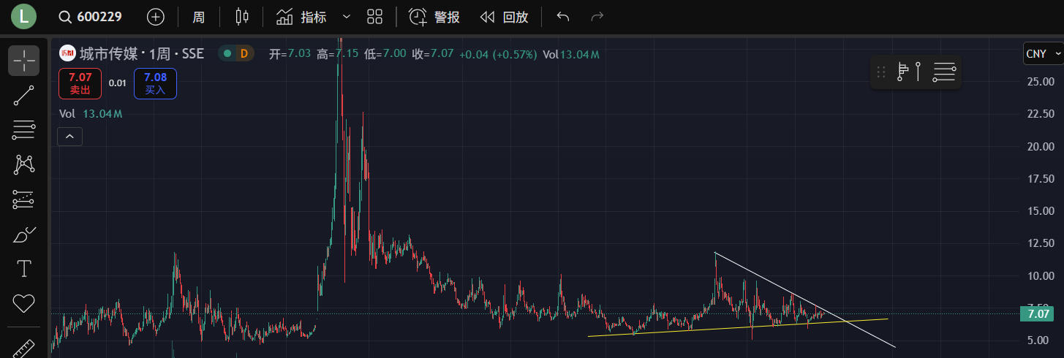Click the 7.07 卖出 sell button

point(80,83)
